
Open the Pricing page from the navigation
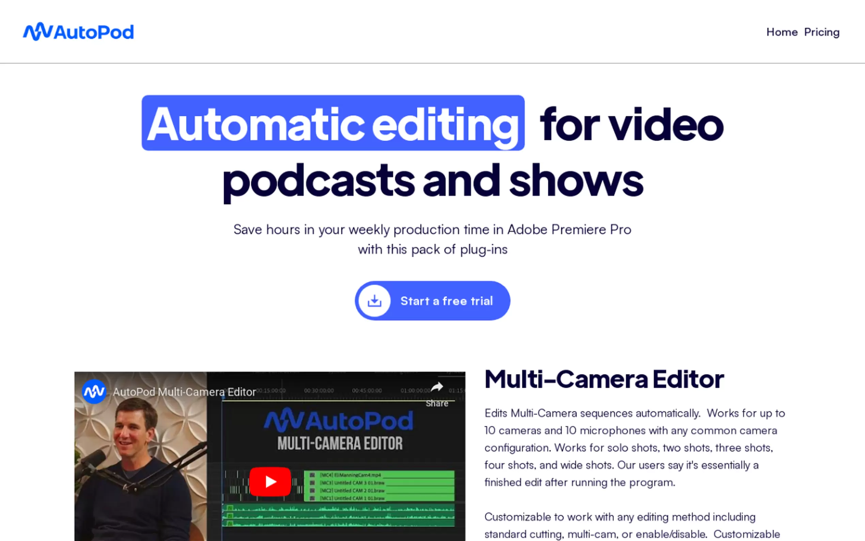point(822,32)
